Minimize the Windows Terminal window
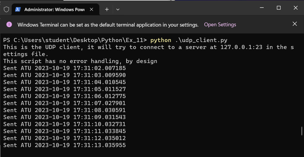This screenshot has width=304, height=157. 262,8
